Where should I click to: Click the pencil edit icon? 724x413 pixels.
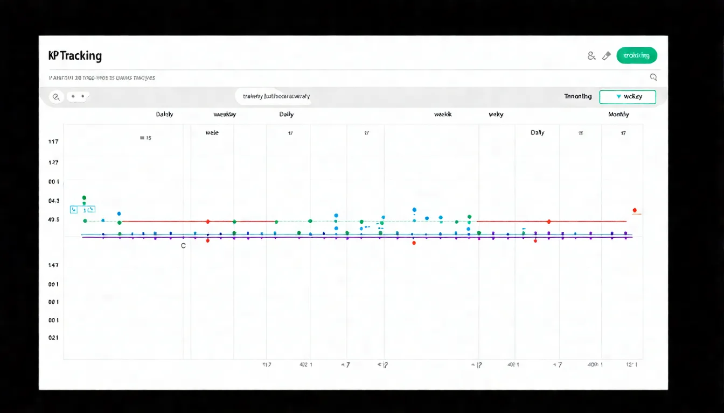tap(606, 55)
